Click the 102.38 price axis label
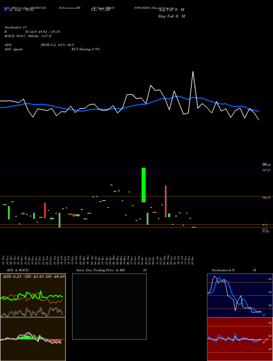Image resolution: width=273 pixels, height=361 pixels. [266, 197]
